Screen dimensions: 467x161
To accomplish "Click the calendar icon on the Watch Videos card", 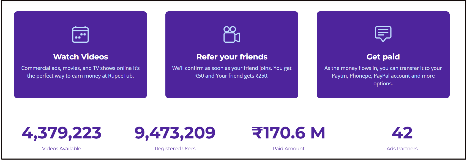I will tap(80, 34).
